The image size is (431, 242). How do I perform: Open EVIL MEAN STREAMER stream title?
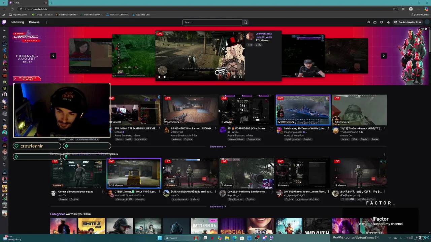136,128
